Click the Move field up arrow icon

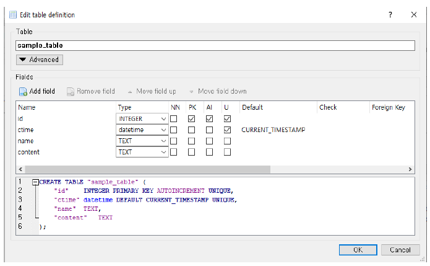tap(130, 92)
